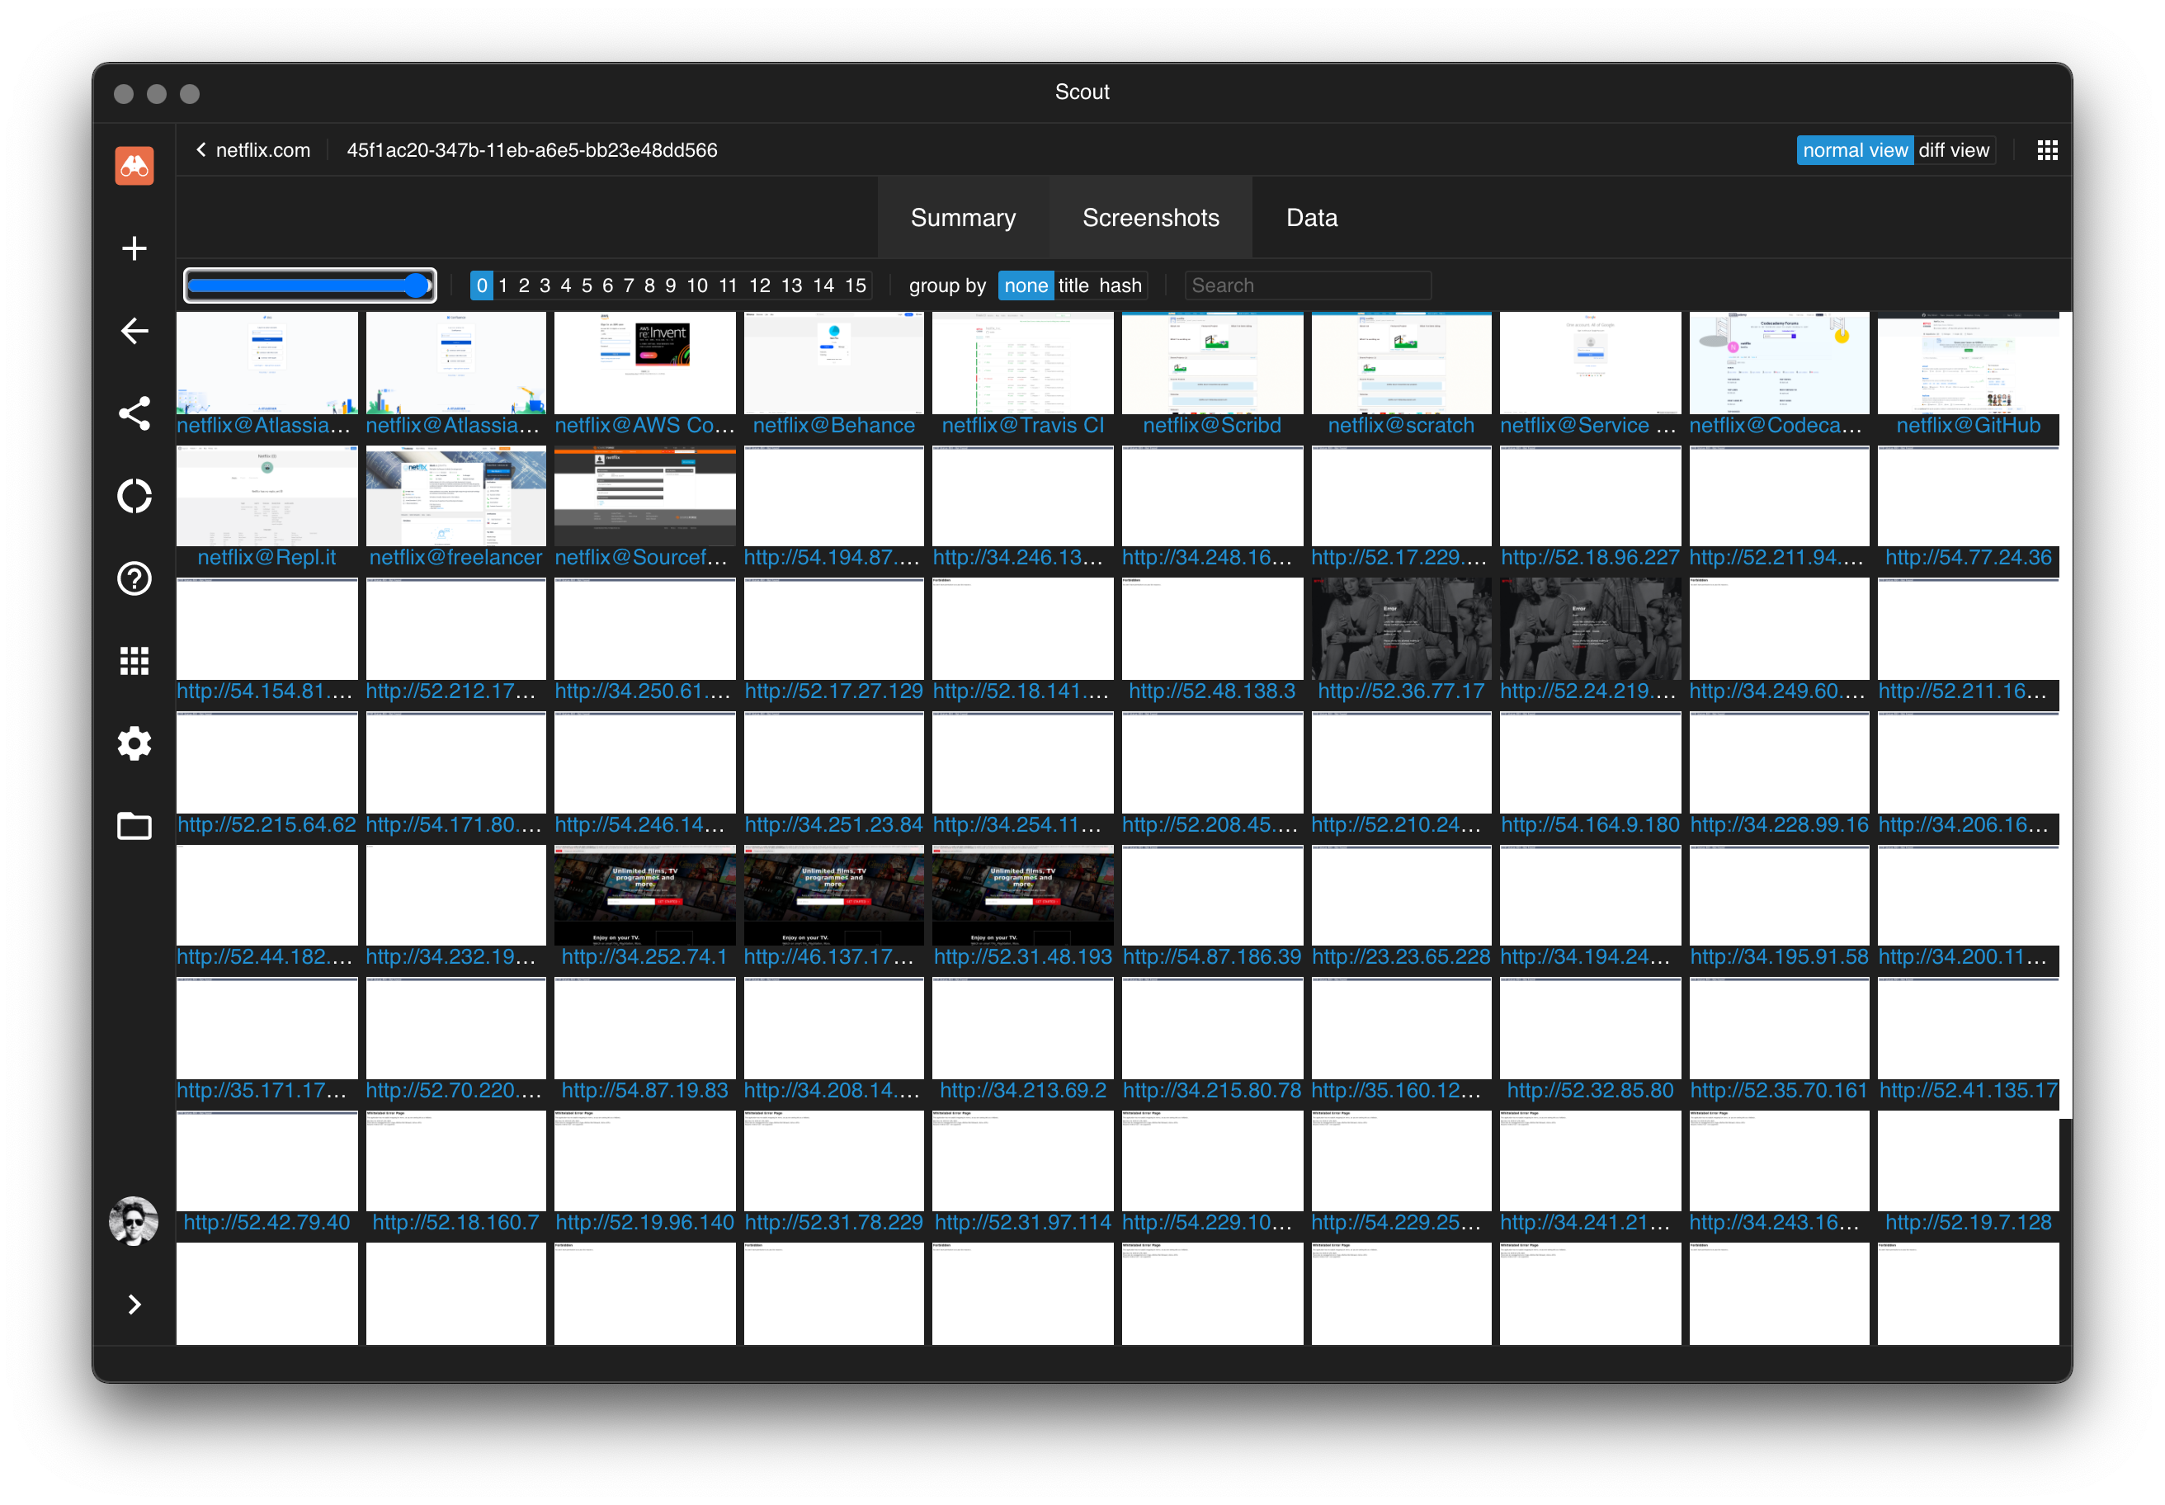2165x1505 pixels.
Task: Expand sidebar with bottom chevron
Action: [x=134, y=1304]
